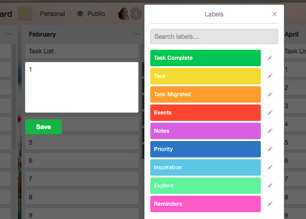This screenshot has width=306, height=219.
Task: Open card 7 in the February list
Action: [81, 179]
